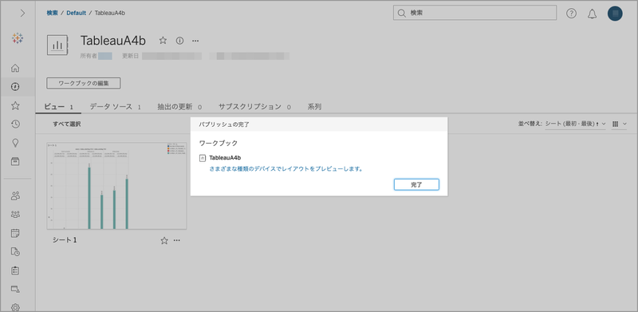The image size is (638, 312).
Task: Open Jobs icon in sidebar
Action: [15, 251]
